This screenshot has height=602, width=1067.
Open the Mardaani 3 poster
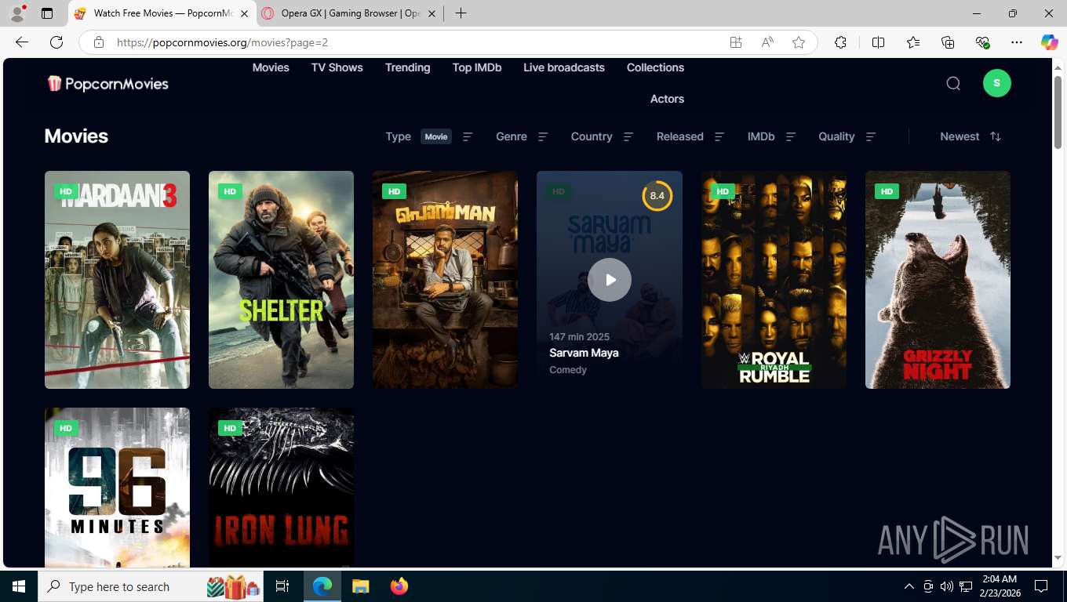click(x=117, y=280)
